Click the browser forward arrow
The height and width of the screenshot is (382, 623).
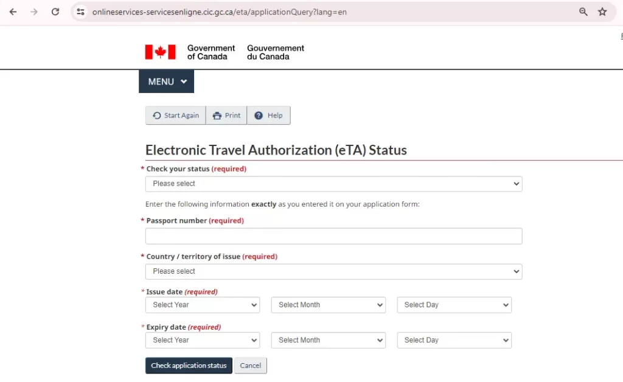coord(34,12)
